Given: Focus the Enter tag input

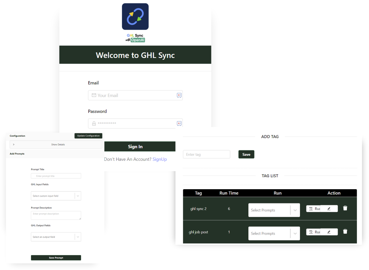Looking at the screenshot, I should click(x=207, y=154).
